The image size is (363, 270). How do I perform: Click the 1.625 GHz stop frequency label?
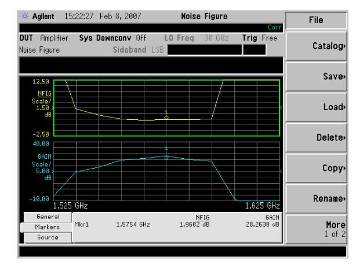point(262,205)
